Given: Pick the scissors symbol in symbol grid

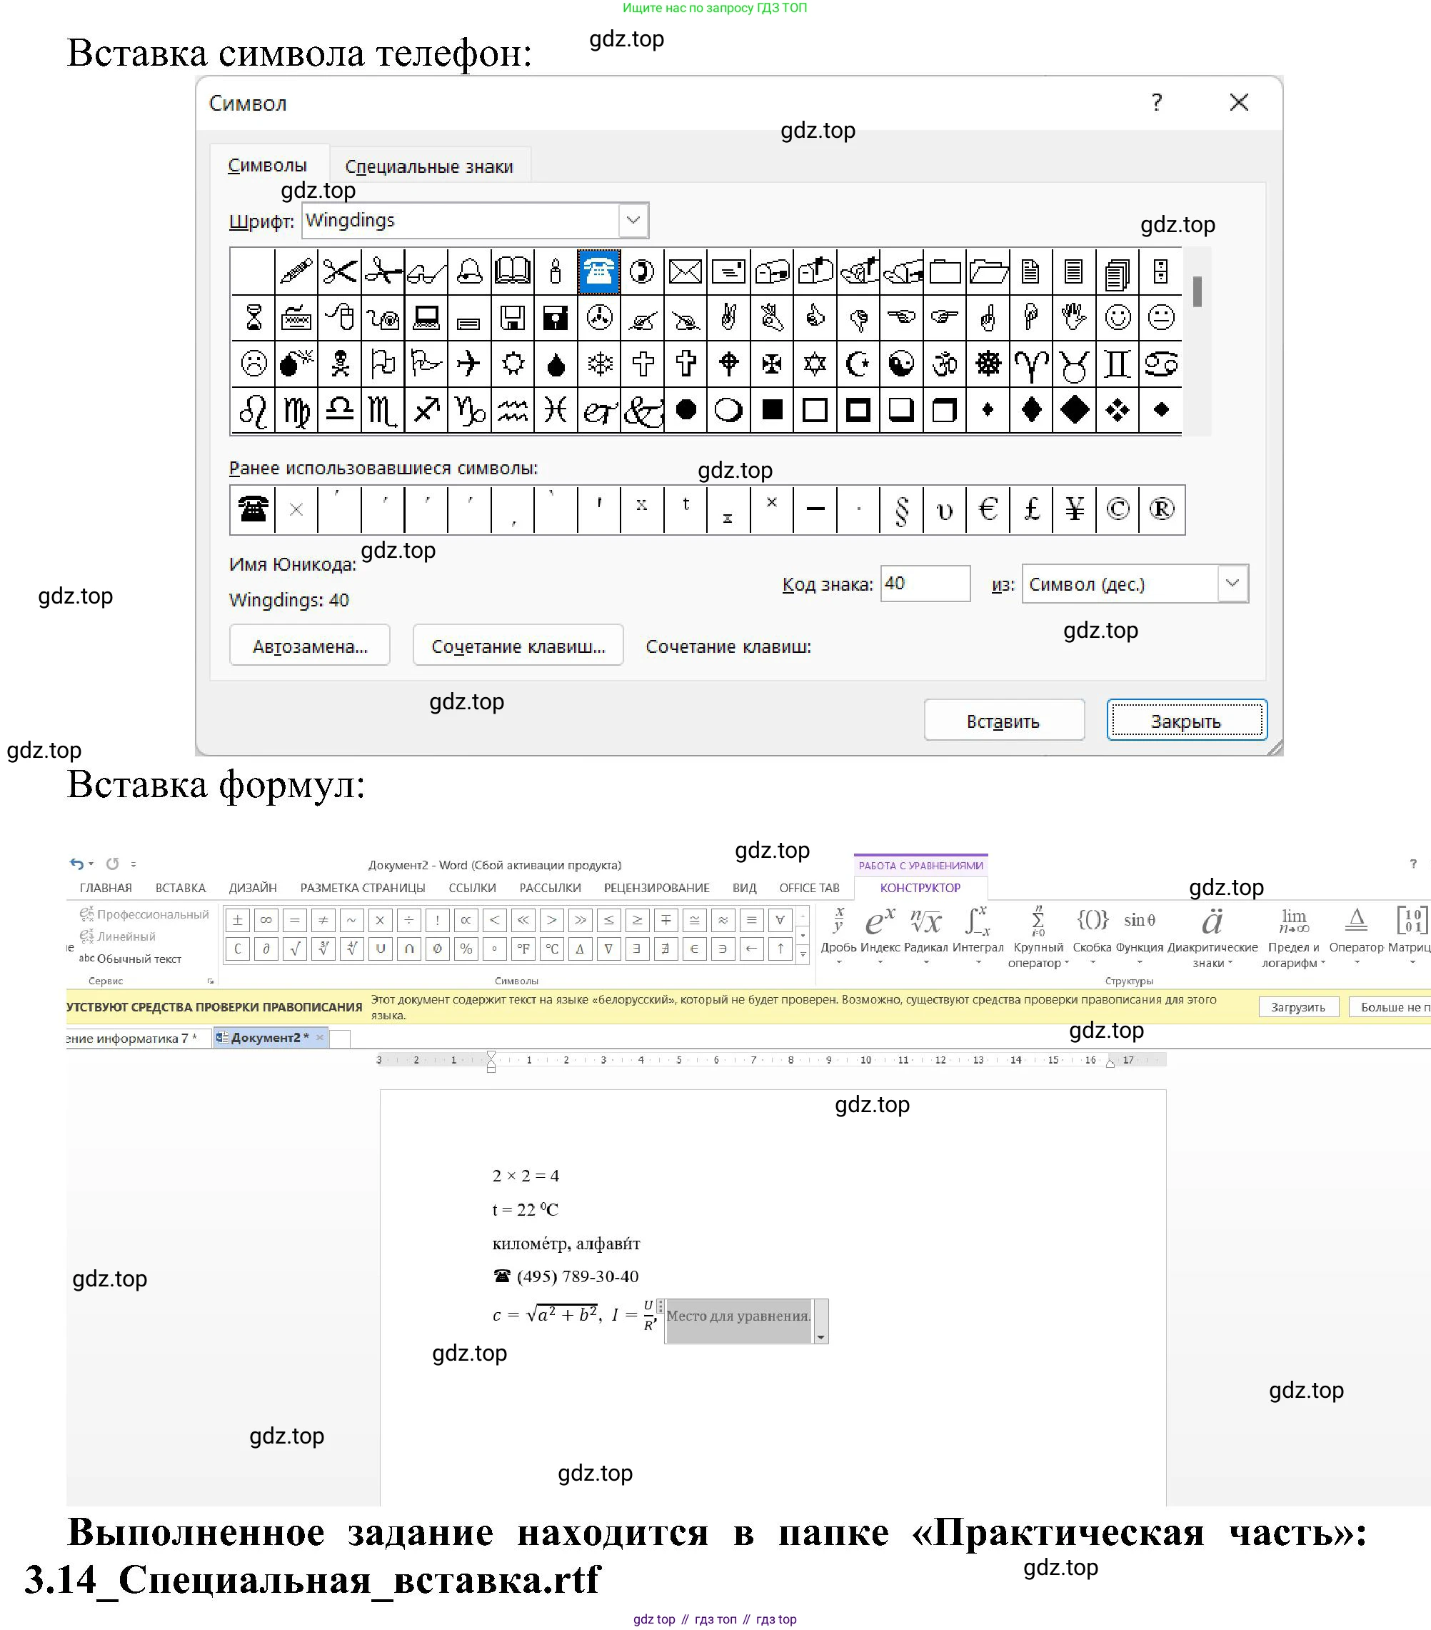Looking at the screenshot, I should [340, 272].
